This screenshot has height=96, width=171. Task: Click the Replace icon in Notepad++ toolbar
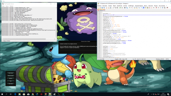(x=127, y=8)
